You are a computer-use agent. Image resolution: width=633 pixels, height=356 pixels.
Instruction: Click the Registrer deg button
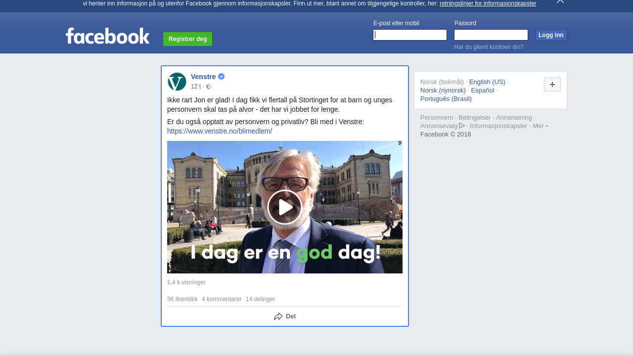[x=187, y=39]
